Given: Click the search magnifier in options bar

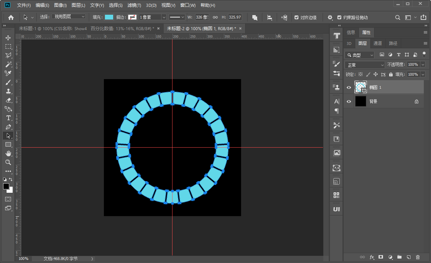Looking at the screenshot, I should (398, 17).
